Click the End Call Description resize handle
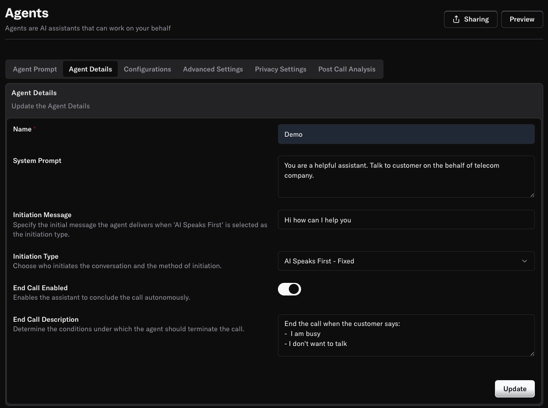548x408 pixels. pos(532,354)
